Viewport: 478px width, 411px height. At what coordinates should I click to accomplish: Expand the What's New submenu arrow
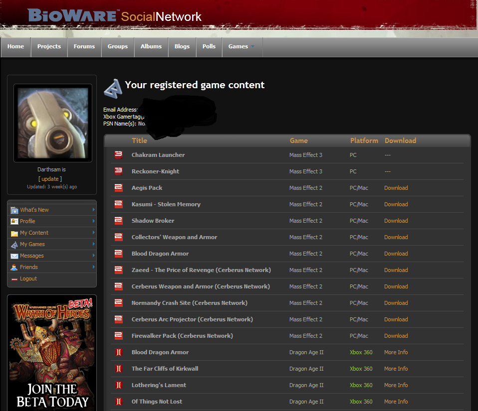[93, 210]
